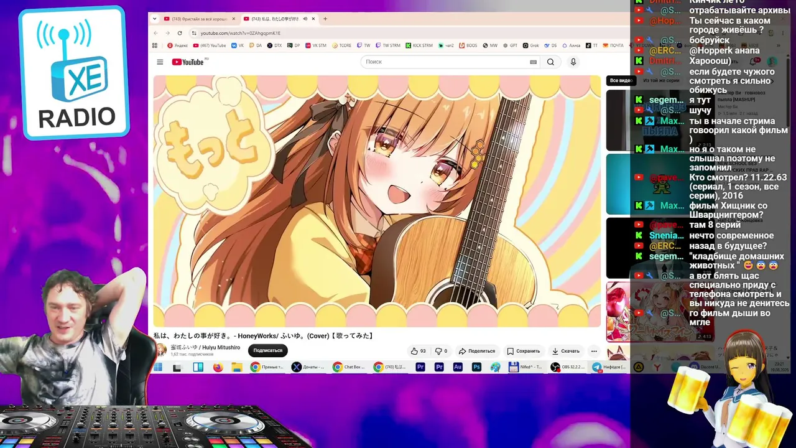796x448 pixels.
Task: Open the YouTube hamburger guide menu
Action: 160,62
